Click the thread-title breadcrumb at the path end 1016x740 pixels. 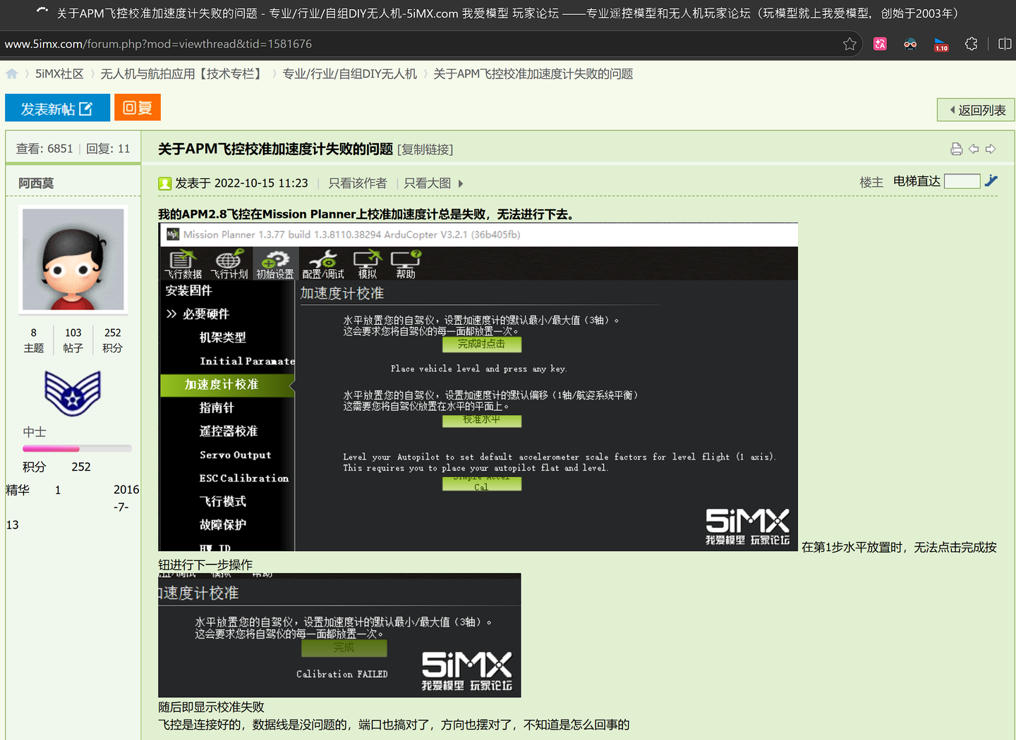[x=533, y=74]
